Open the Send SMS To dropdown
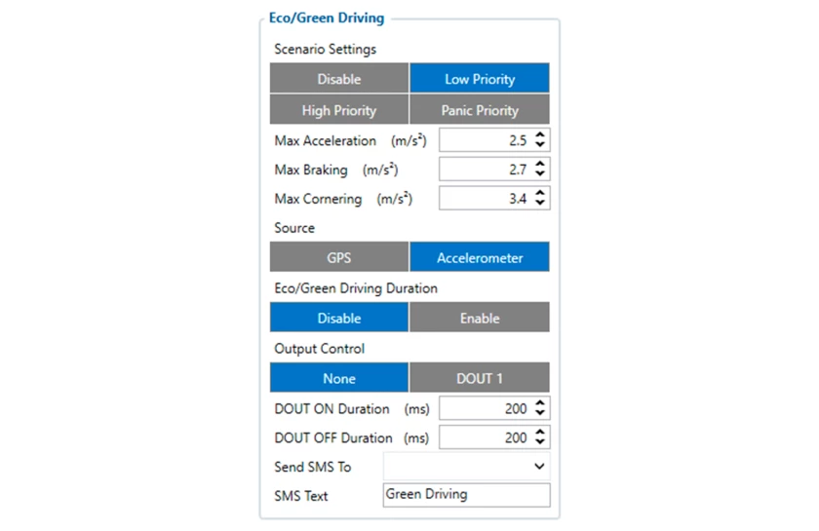 tap(466, 467)
